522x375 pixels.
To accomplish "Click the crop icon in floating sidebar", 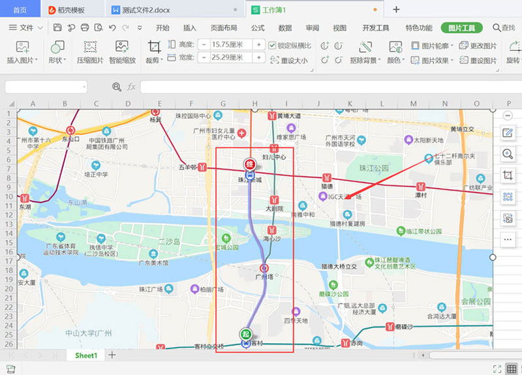I will click(x=508, y=175).
